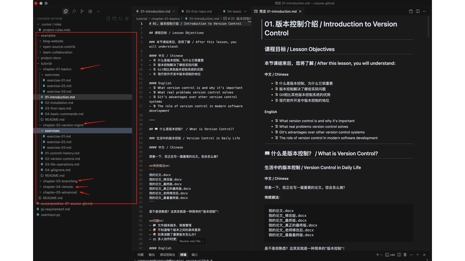Viewport: 465px width, 261px height.
Task: Switch to the 调试控制台 panel tab
Action: pyautogui.click(x=167, y=255)
